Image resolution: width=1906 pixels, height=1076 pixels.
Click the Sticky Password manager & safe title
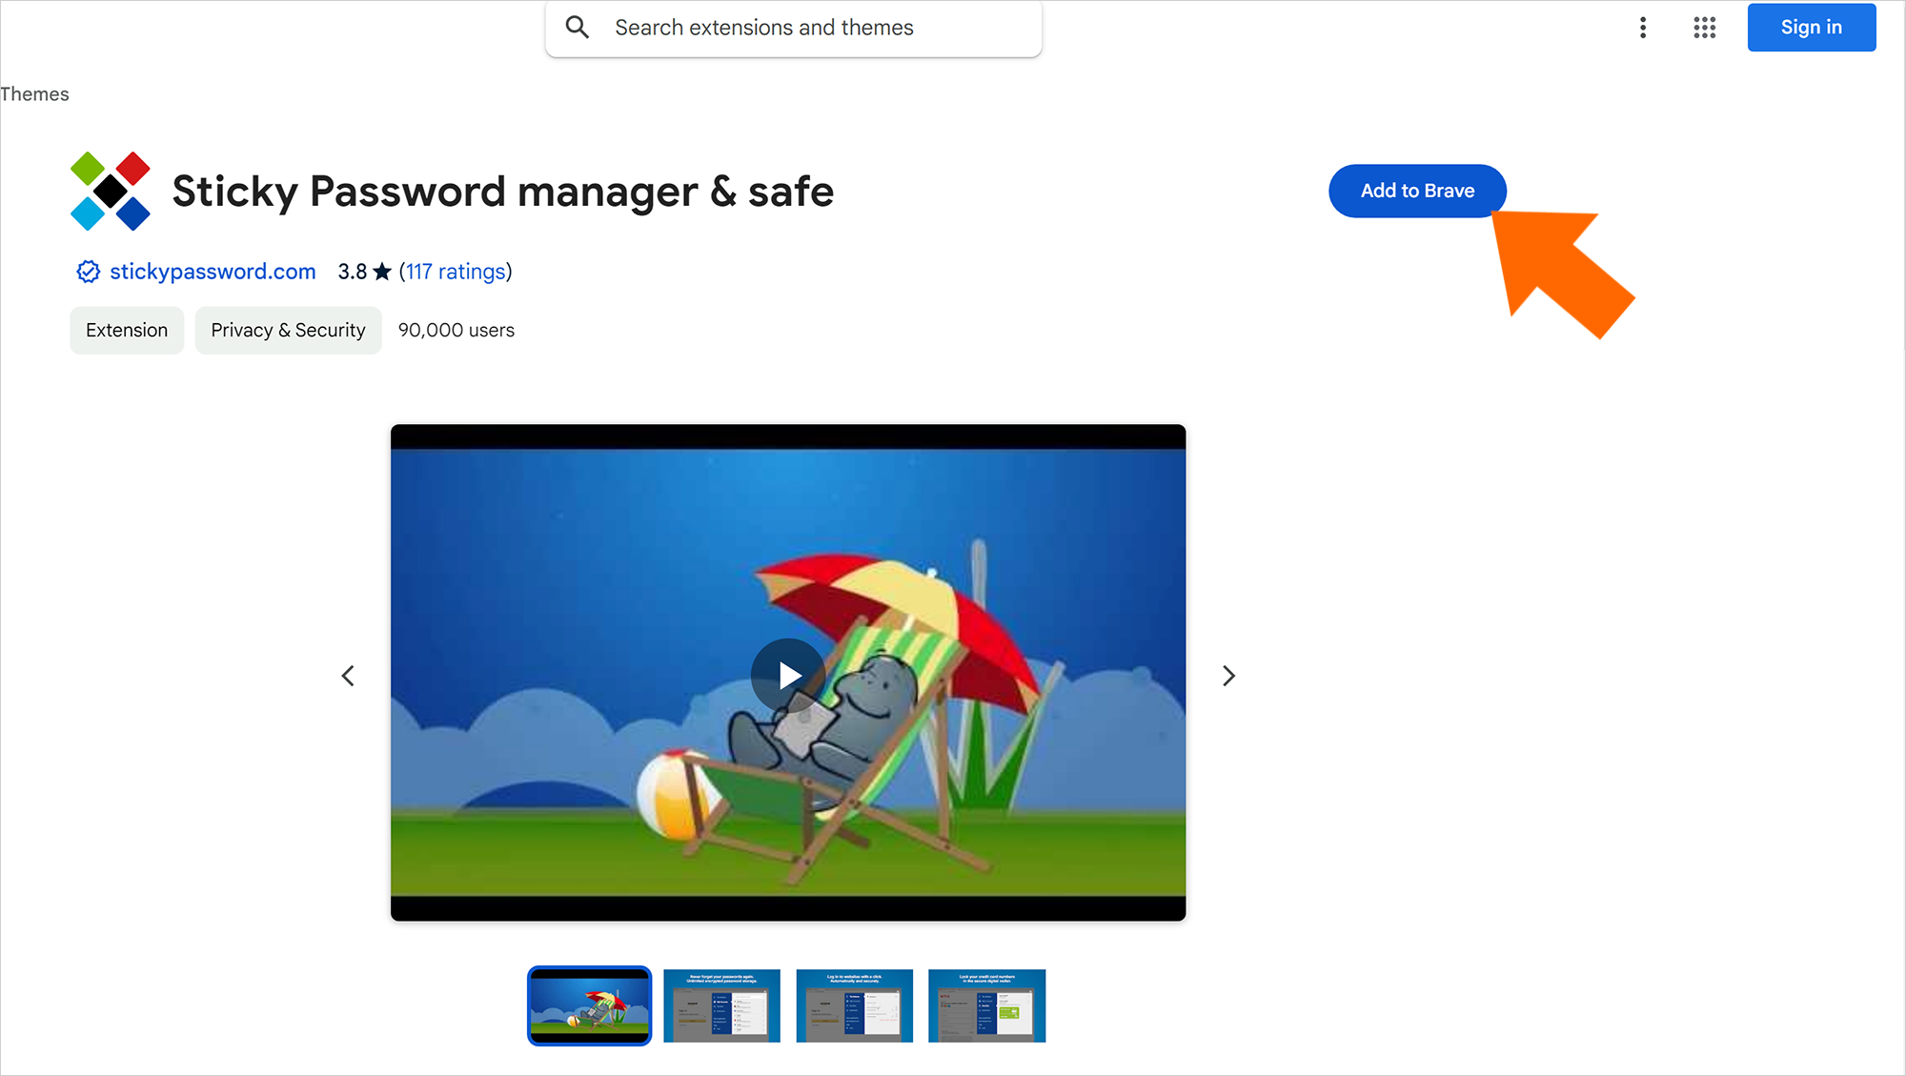click(x=502, y=192)
